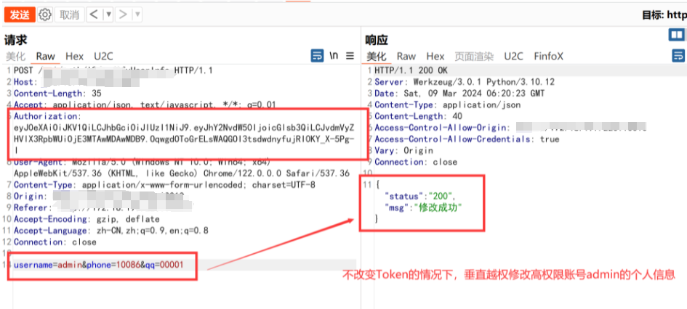Click the Content-Type: application/json response header
Screen dimensions: 687x309
(447, 104)
